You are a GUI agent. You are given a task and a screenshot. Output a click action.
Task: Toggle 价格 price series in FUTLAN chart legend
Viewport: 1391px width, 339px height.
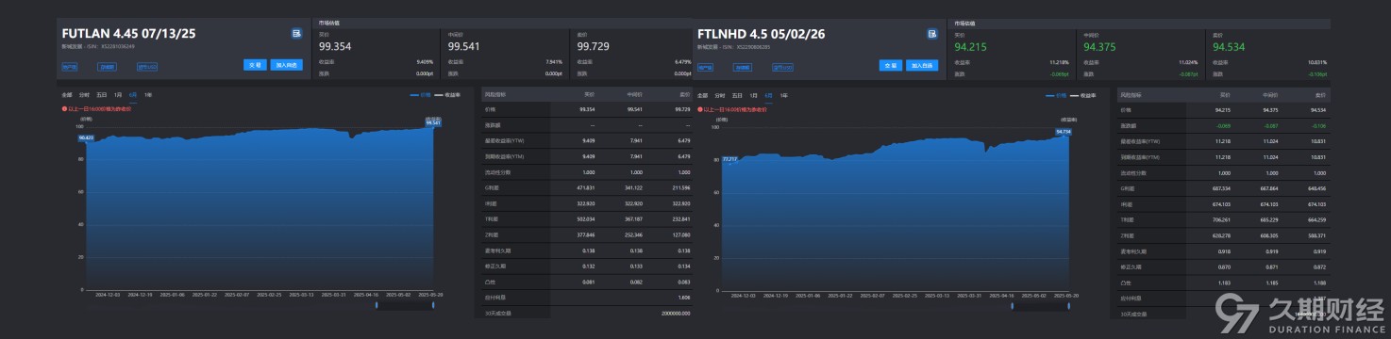pyautogui.click(x=420, y=95)
